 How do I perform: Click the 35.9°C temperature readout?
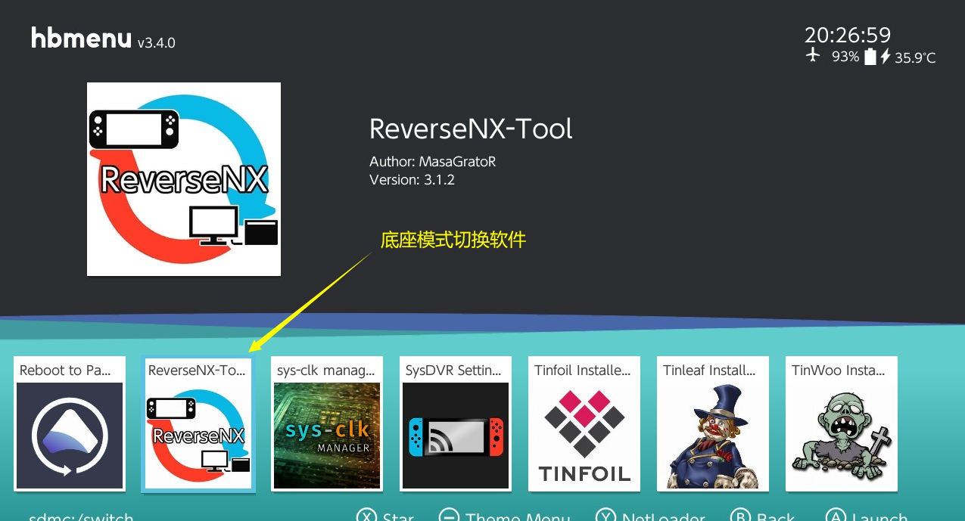tap(915, 57)
